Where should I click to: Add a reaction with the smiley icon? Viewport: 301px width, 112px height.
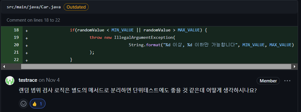(23, 104)
